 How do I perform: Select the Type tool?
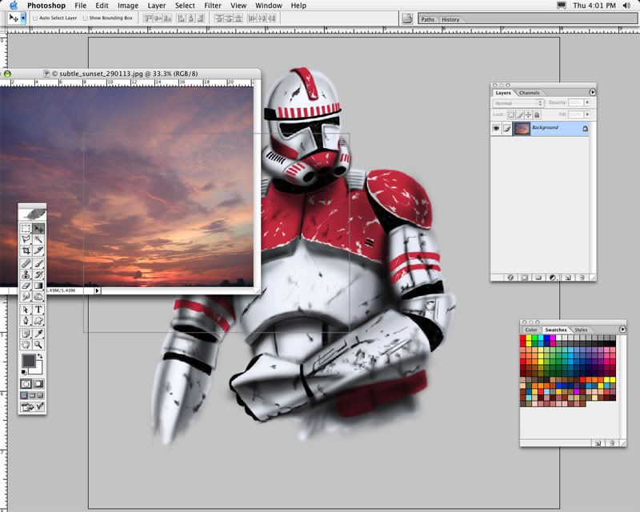pos(38,310)
